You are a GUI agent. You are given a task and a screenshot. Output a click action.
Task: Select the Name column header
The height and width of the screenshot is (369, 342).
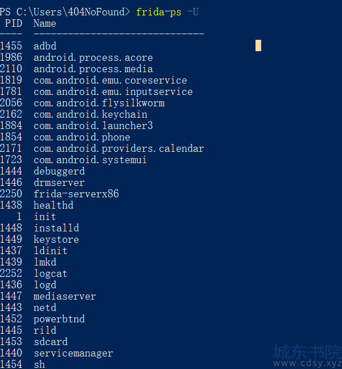(45, 23)
